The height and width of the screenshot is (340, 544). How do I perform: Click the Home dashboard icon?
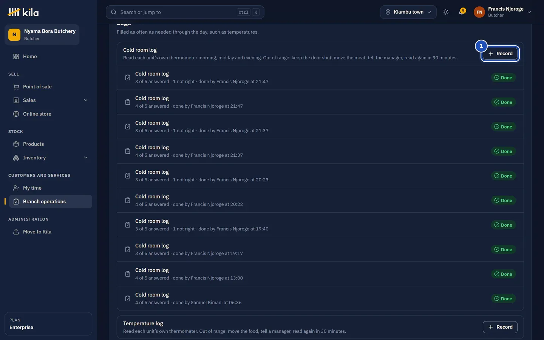(x=16, y=56)
